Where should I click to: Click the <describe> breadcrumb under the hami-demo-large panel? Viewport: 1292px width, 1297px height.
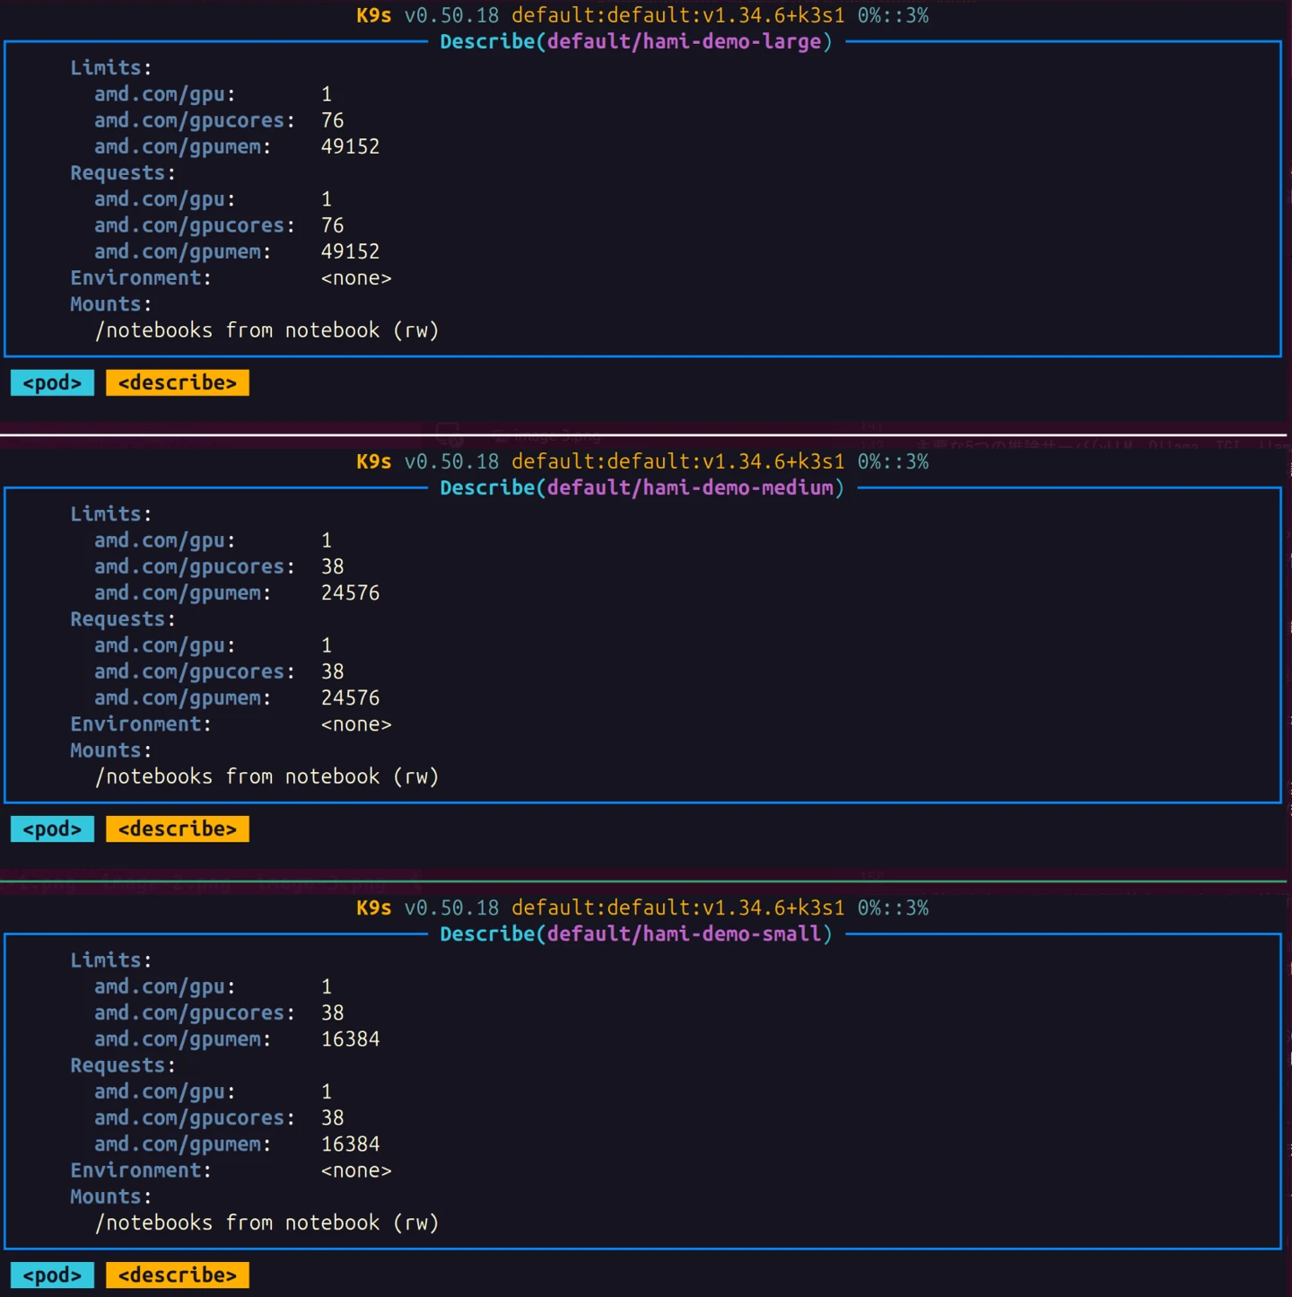(178, 383)
